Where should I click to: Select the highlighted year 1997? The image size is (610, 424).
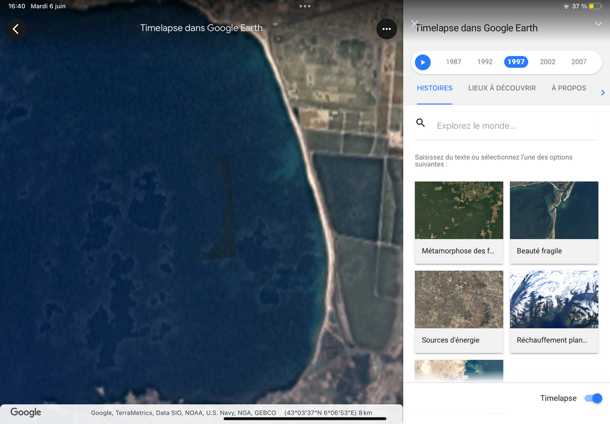pos(516,62)
